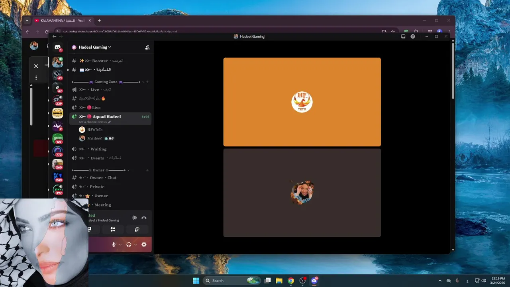Select the KALAMANTINA YouTube tab in Chrome
The image size is (510, 287).
point(63,20)
